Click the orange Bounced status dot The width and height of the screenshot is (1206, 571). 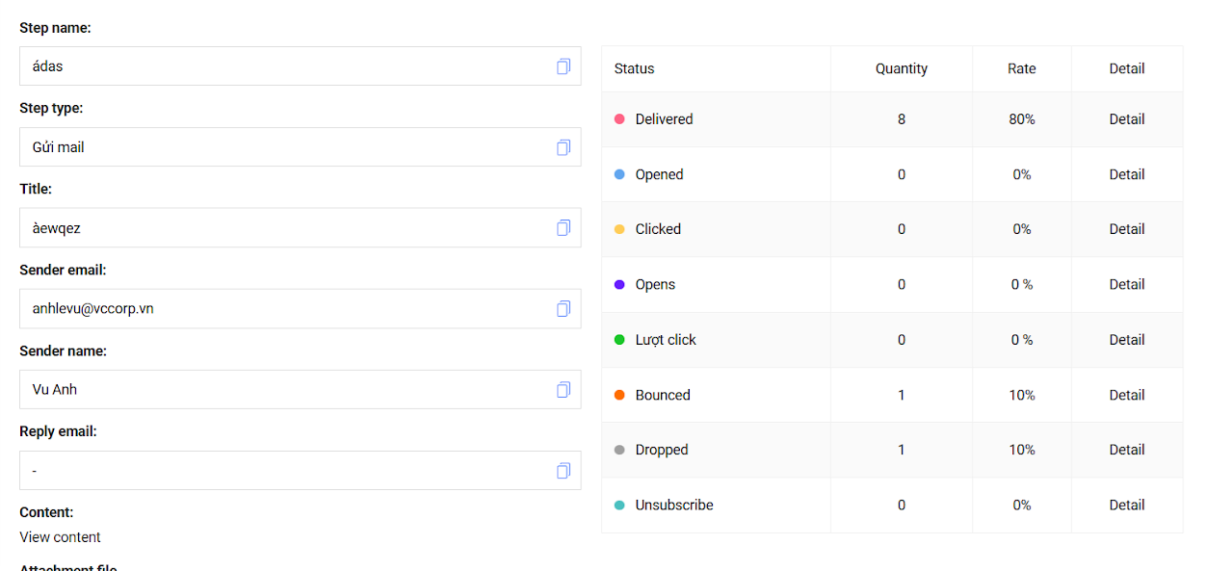pyautogui.click(x=619, y=395)
